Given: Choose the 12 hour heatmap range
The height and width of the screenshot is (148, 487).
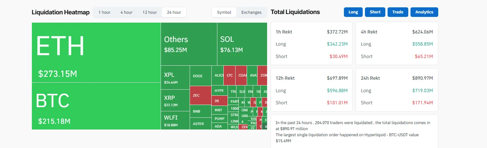Looking at the screenshot, I should pos(149,12).
